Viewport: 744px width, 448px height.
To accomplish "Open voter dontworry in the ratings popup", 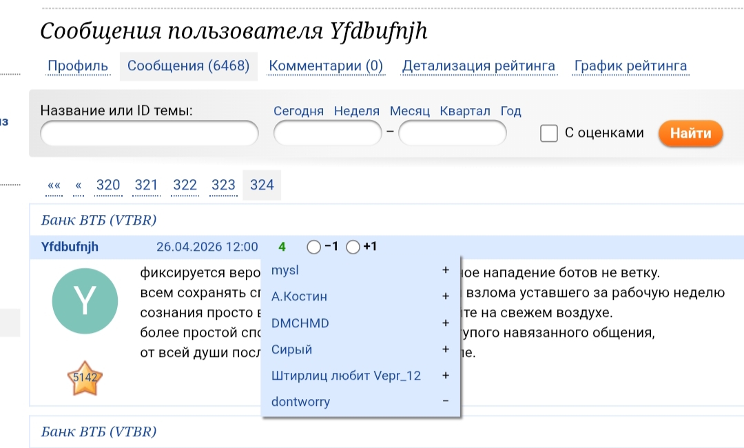I will [x=301, y=402].
